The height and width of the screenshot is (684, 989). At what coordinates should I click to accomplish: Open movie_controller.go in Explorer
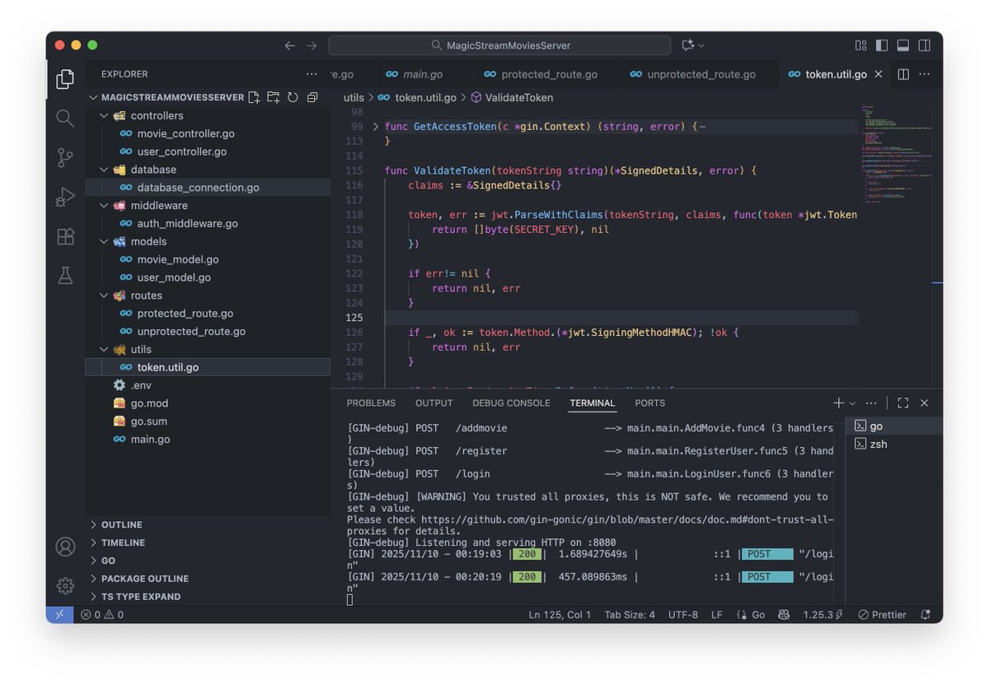(x=186, y=133)
